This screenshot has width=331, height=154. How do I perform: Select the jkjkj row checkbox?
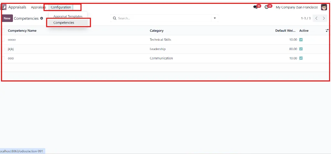pos(3,49)
